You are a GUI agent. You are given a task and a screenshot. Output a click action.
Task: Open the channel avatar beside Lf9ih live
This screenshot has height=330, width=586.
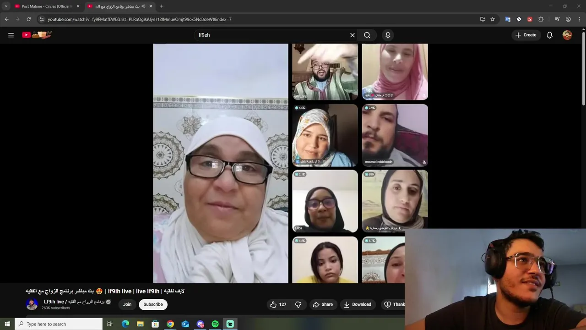pyautogui.click(x=32, y=304)
